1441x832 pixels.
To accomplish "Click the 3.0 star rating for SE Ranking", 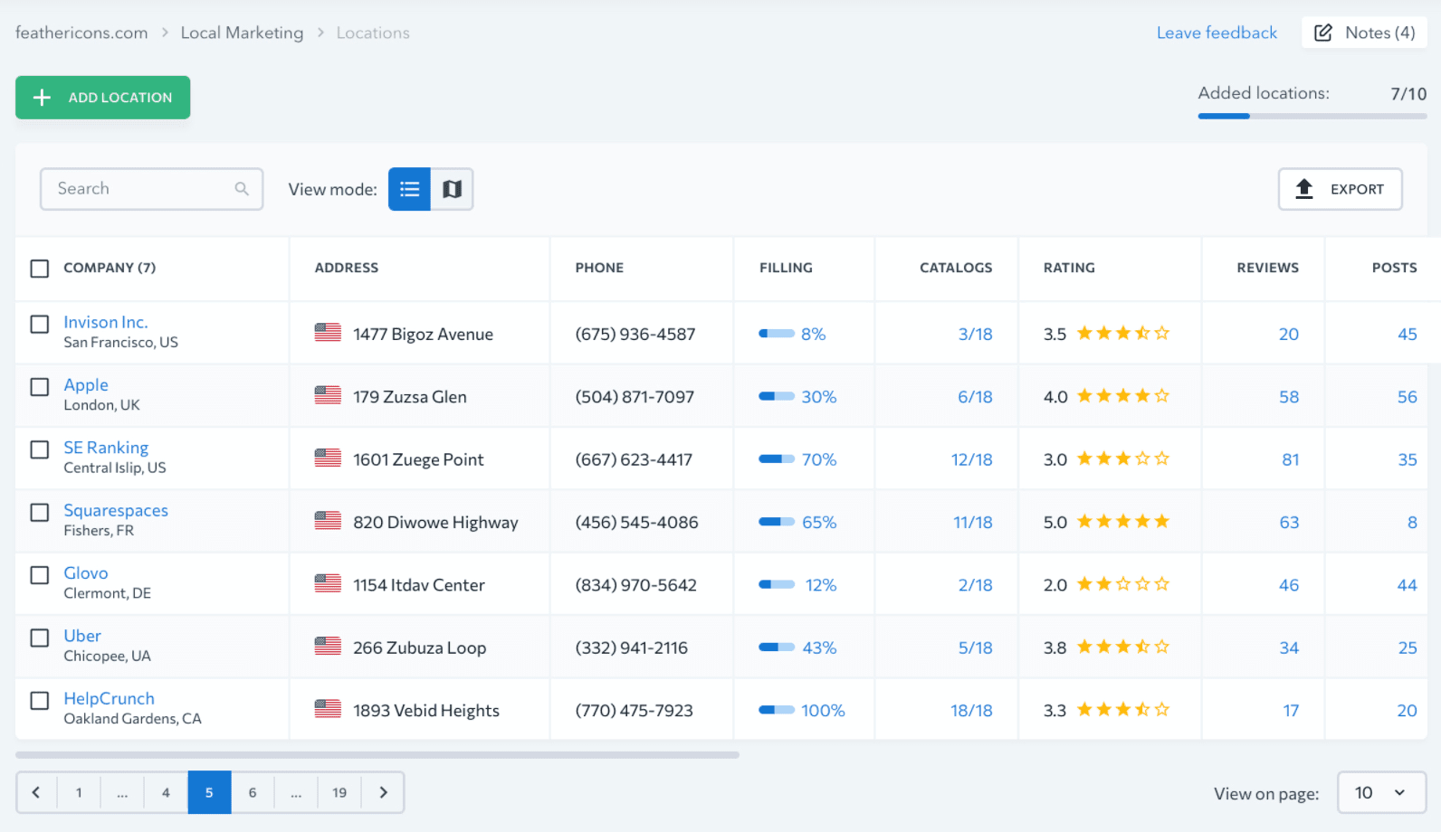I will point(1122,459).
